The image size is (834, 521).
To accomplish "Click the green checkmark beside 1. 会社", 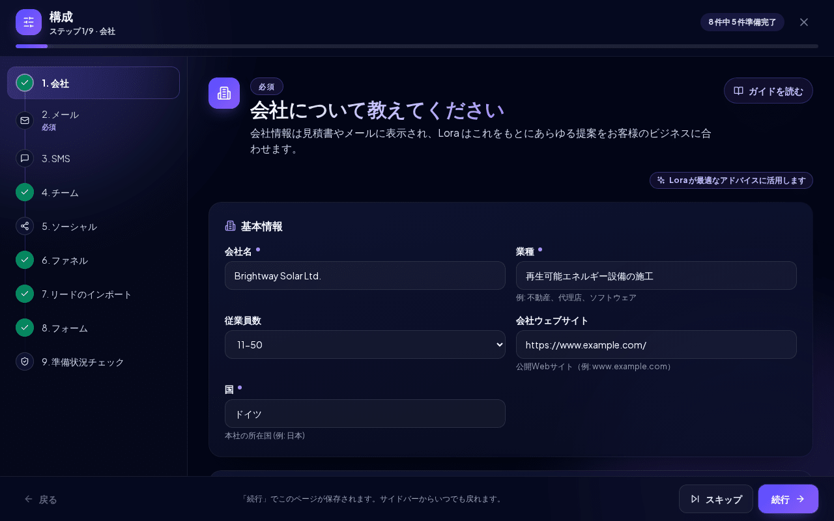I will [x=25, y=83].
